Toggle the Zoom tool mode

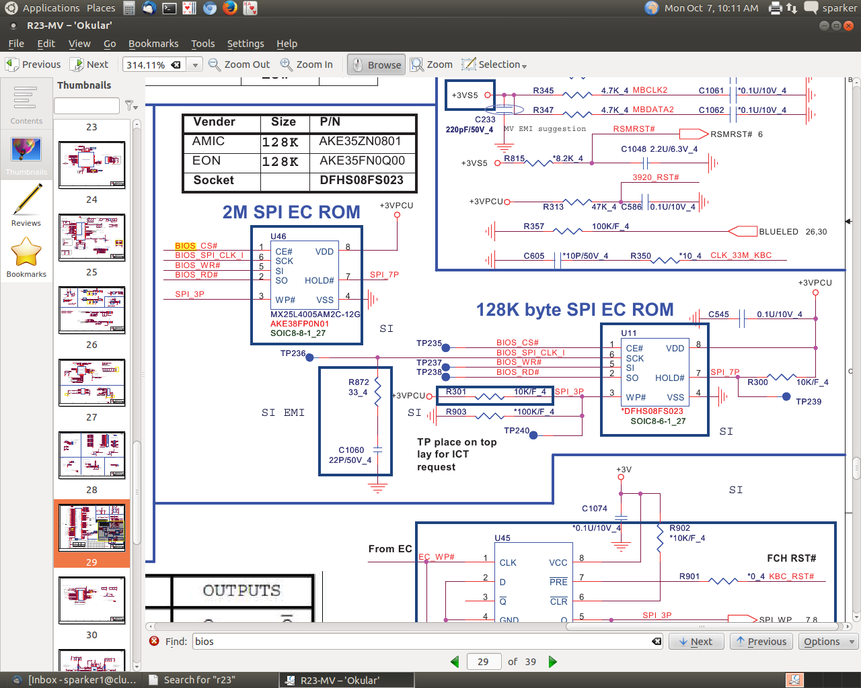pyautogui.click(x=432, y=64)
